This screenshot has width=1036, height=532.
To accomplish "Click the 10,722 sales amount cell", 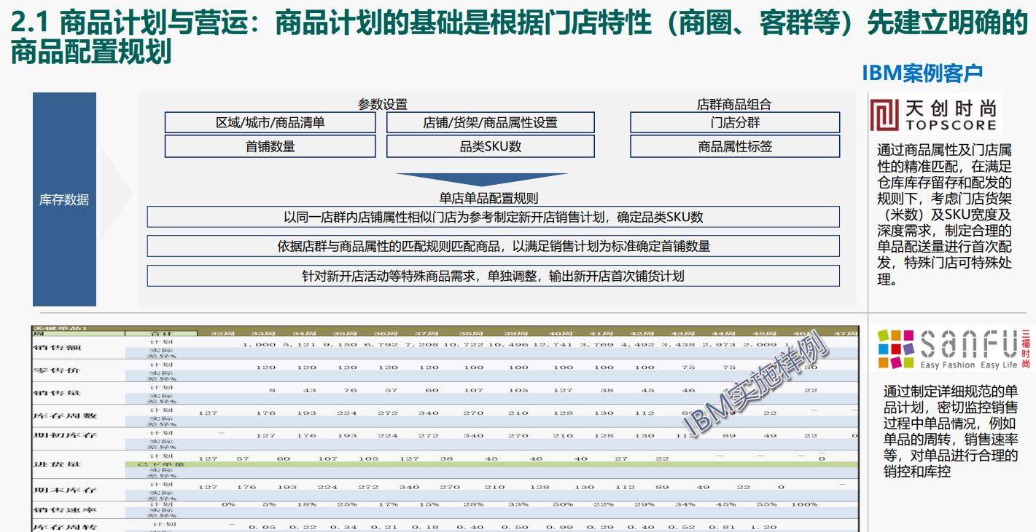I will (x=463, y=344).
